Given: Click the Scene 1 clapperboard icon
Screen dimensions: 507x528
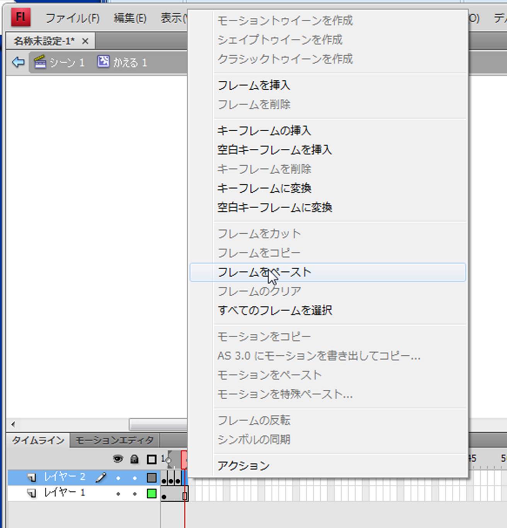Looking at the screenshot, I should pyautogui.click(x=40, y=62).
